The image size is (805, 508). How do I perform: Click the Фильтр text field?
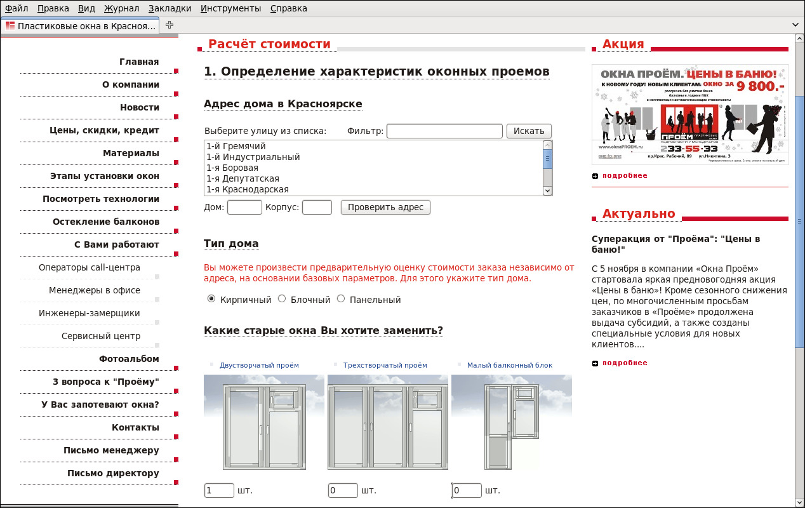point(444,131)
